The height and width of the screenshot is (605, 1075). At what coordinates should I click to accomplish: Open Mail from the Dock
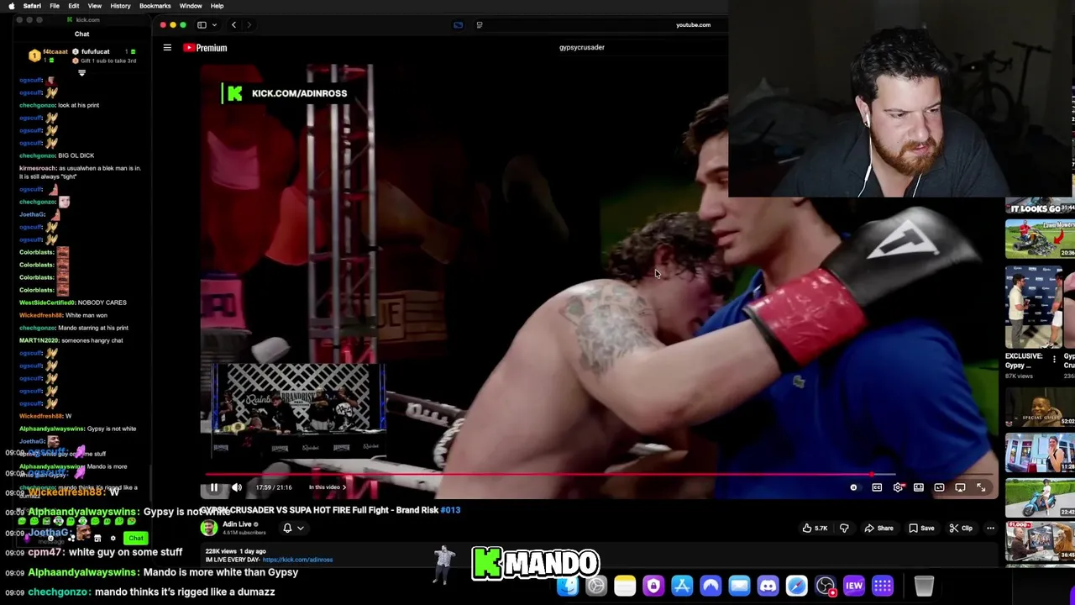click(x=739, y=586)
